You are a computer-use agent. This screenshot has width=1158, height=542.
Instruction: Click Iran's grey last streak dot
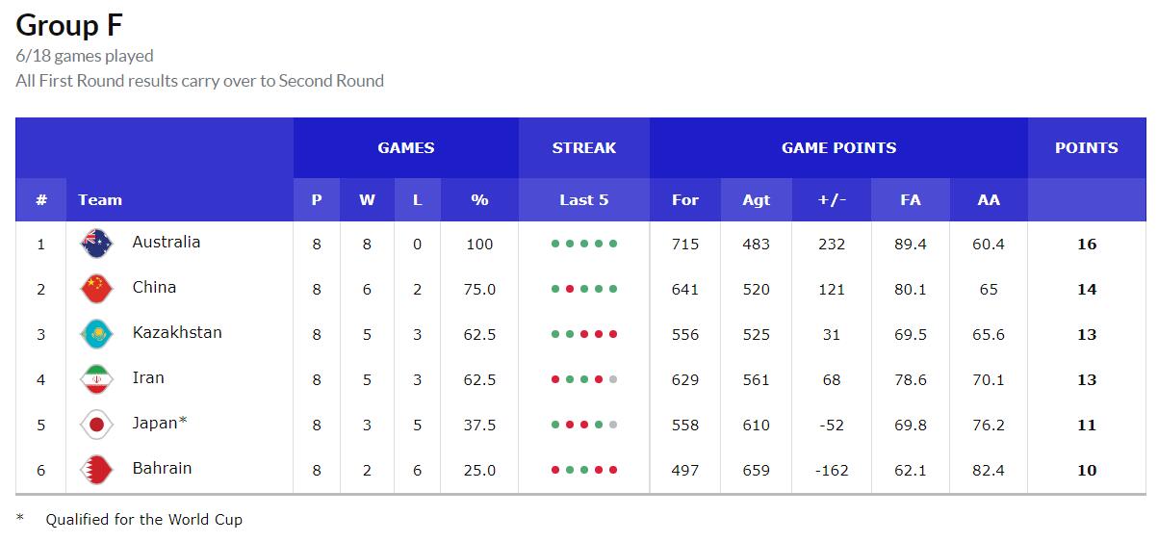[x=613, y=380]
